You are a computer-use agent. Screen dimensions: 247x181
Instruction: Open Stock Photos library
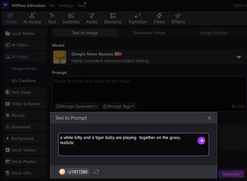click(25, 161)
